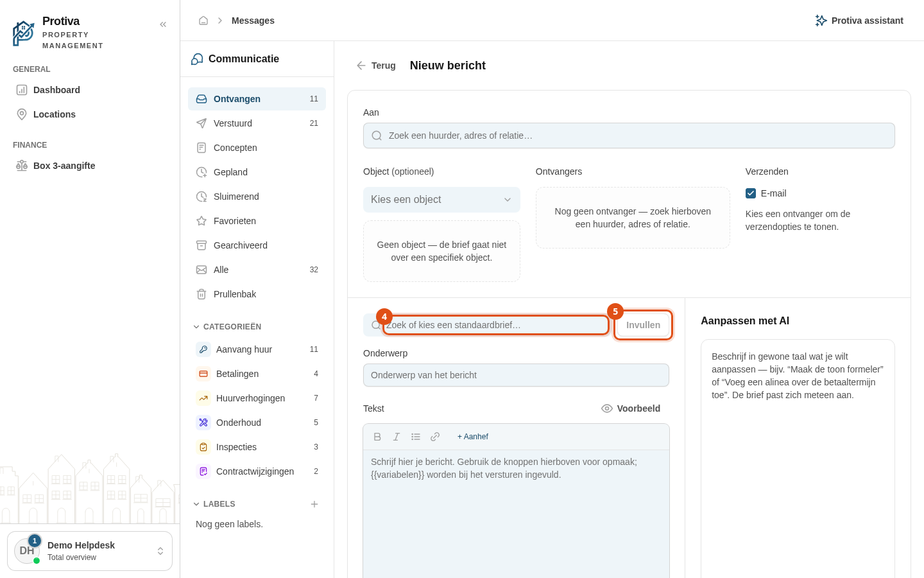Click the Aanvang huur key icon
The image size is (924, 578).
(x=203, y=349)
